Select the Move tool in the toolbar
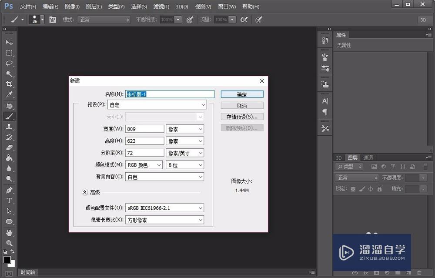 pyautogui.click(x=9, y=43)
